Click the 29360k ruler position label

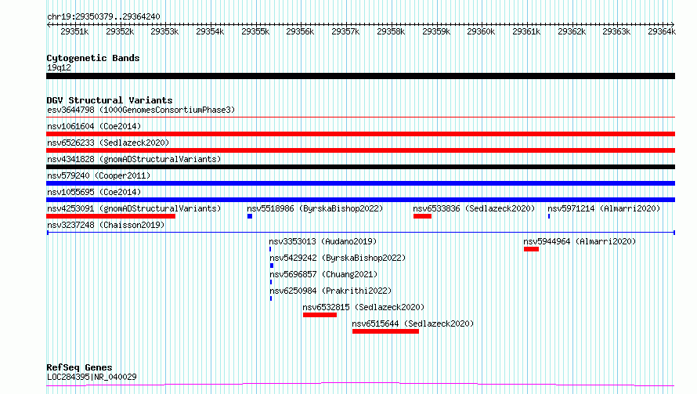(481, 31)
